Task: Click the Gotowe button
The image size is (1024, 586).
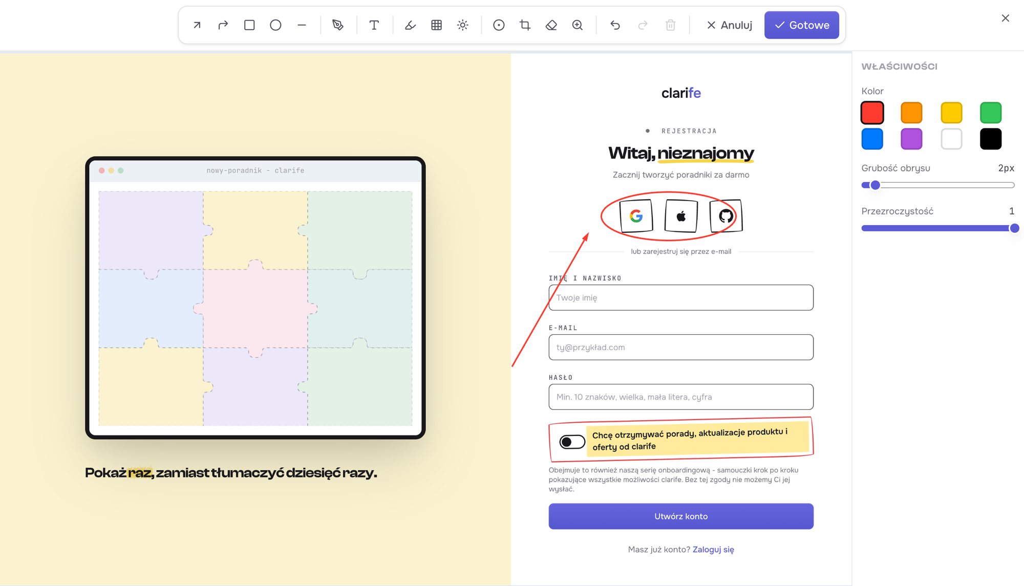Action: [802, 25]
